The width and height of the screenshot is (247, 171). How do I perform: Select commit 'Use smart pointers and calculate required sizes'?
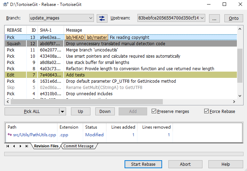coord(121,56)
